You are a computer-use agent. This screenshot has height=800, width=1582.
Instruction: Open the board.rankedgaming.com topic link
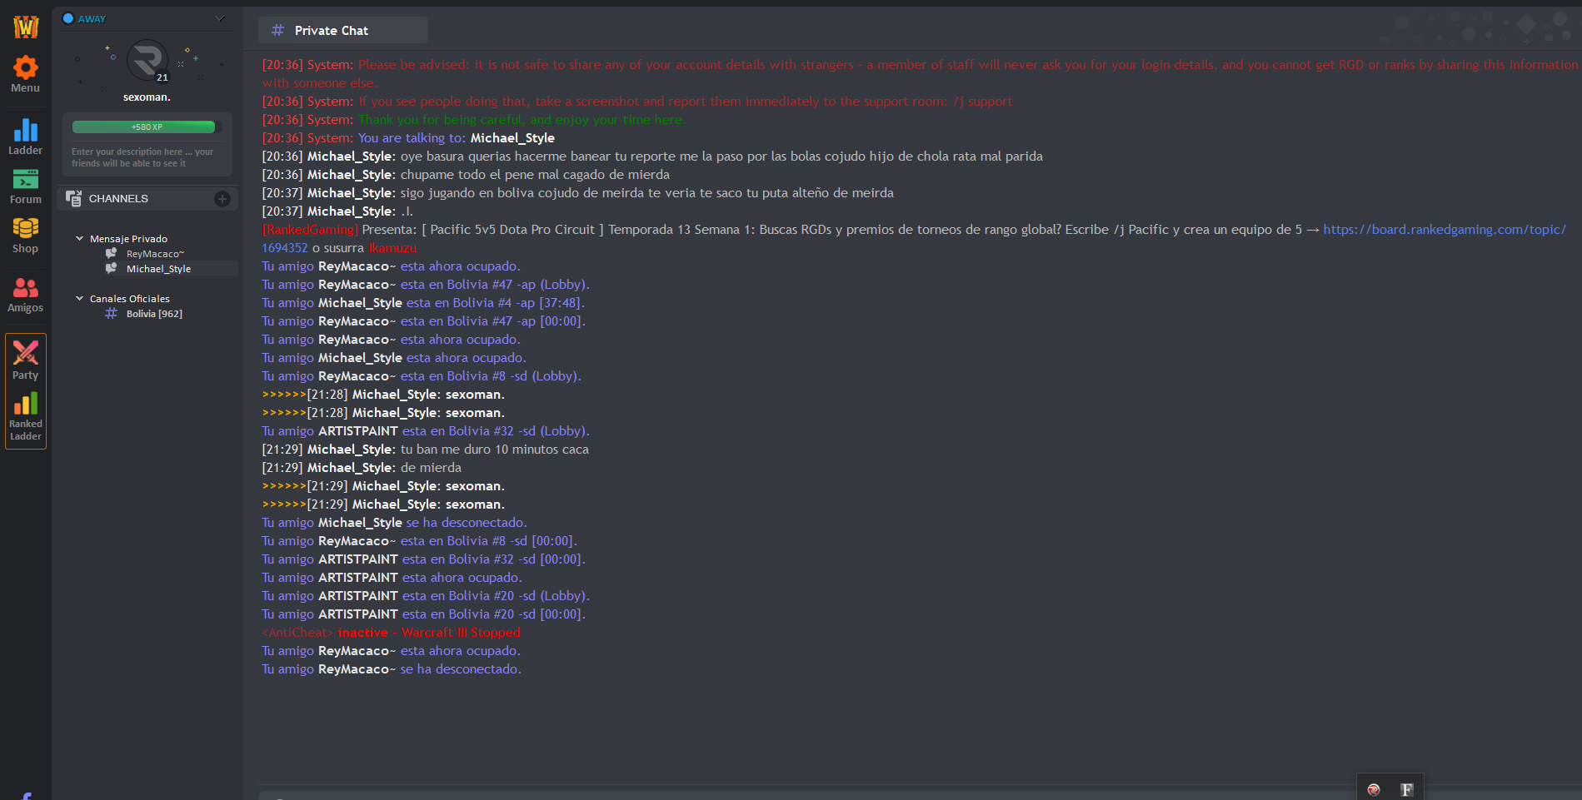1445,230
